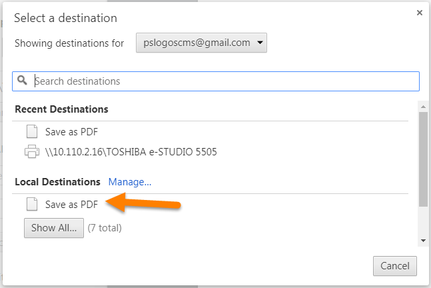Viewport: 431px width, 288px height.
Task: Close the Select a destination dialog
Action: click(420, 13)
